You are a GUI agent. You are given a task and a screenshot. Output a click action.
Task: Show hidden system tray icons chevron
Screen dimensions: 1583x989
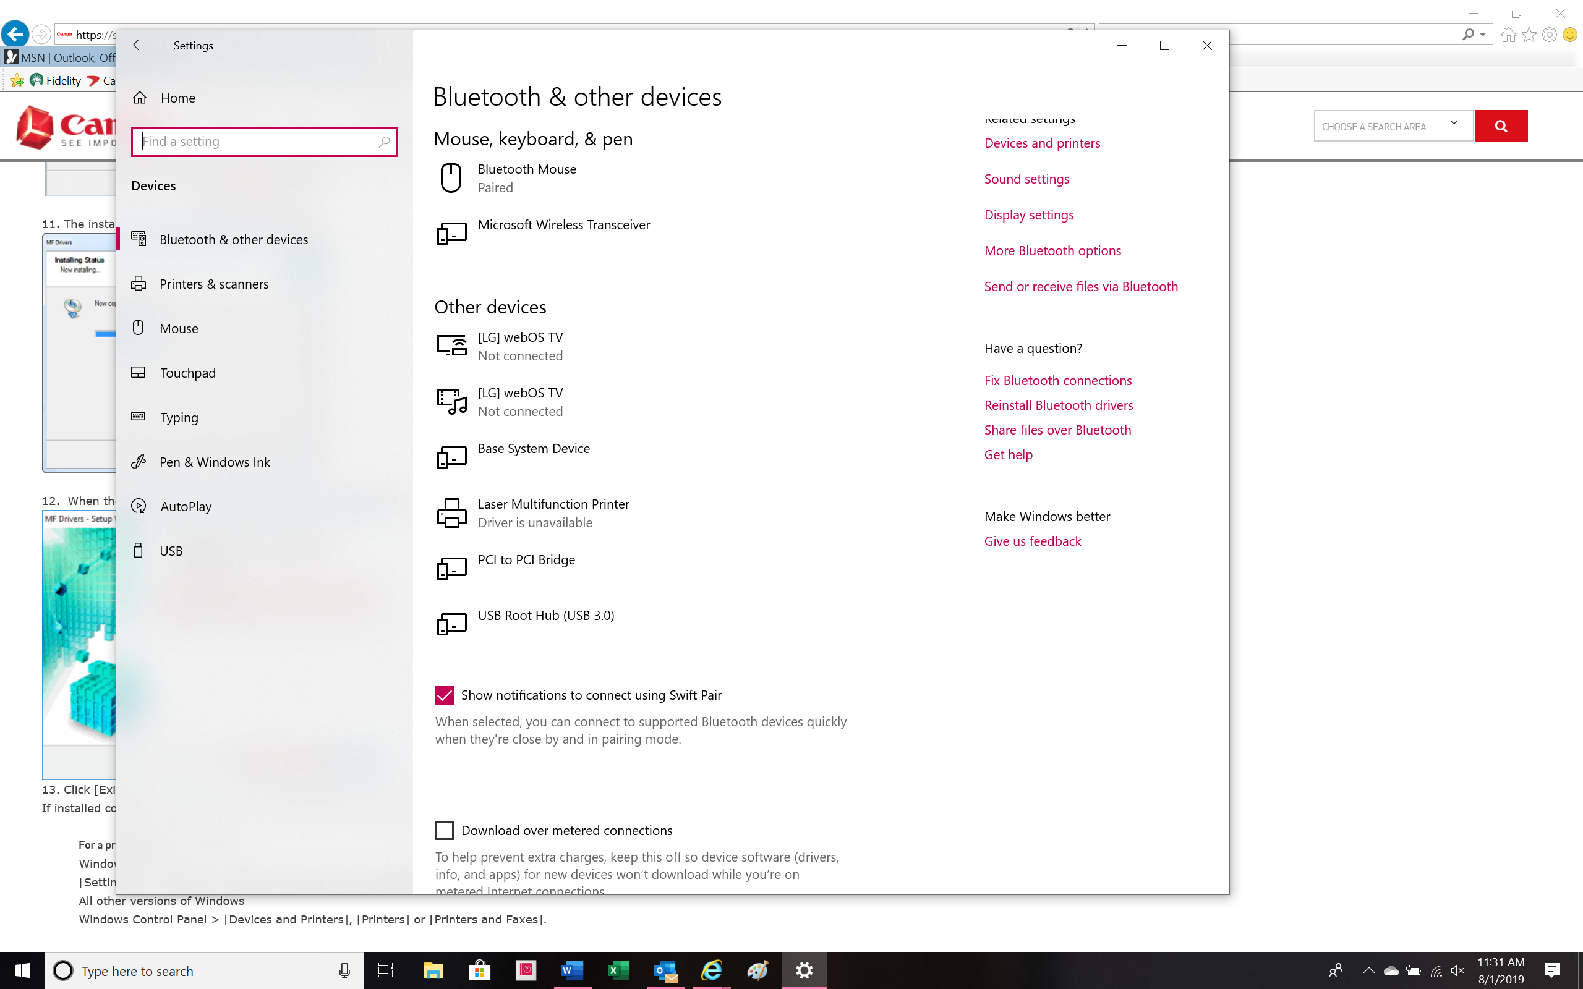1368,970
